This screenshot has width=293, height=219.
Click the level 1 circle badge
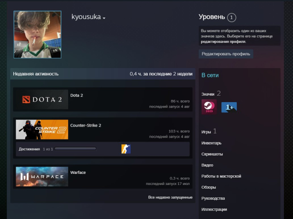231,17
